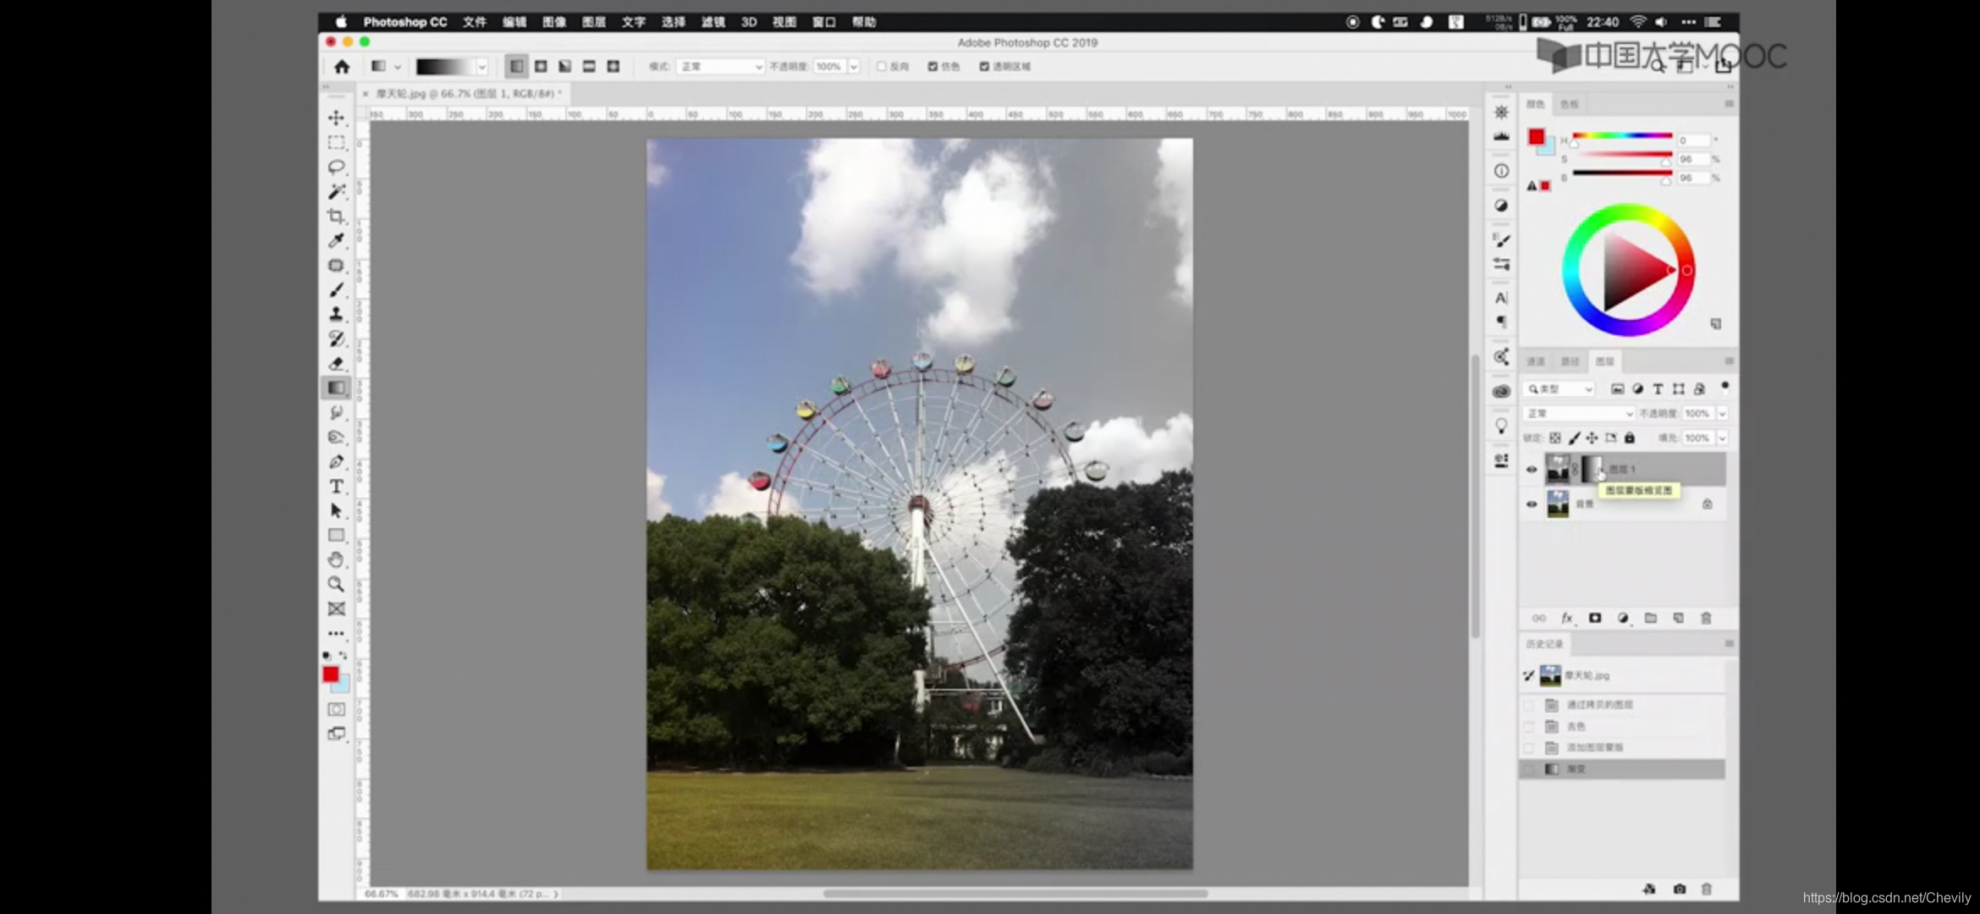
Task: Select the Crop tool
Action: pyautogui.click(x=336, y=216)
